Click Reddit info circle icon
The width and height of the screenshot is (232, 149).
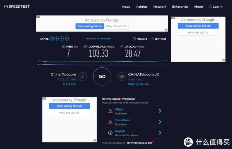click(110, 133)
